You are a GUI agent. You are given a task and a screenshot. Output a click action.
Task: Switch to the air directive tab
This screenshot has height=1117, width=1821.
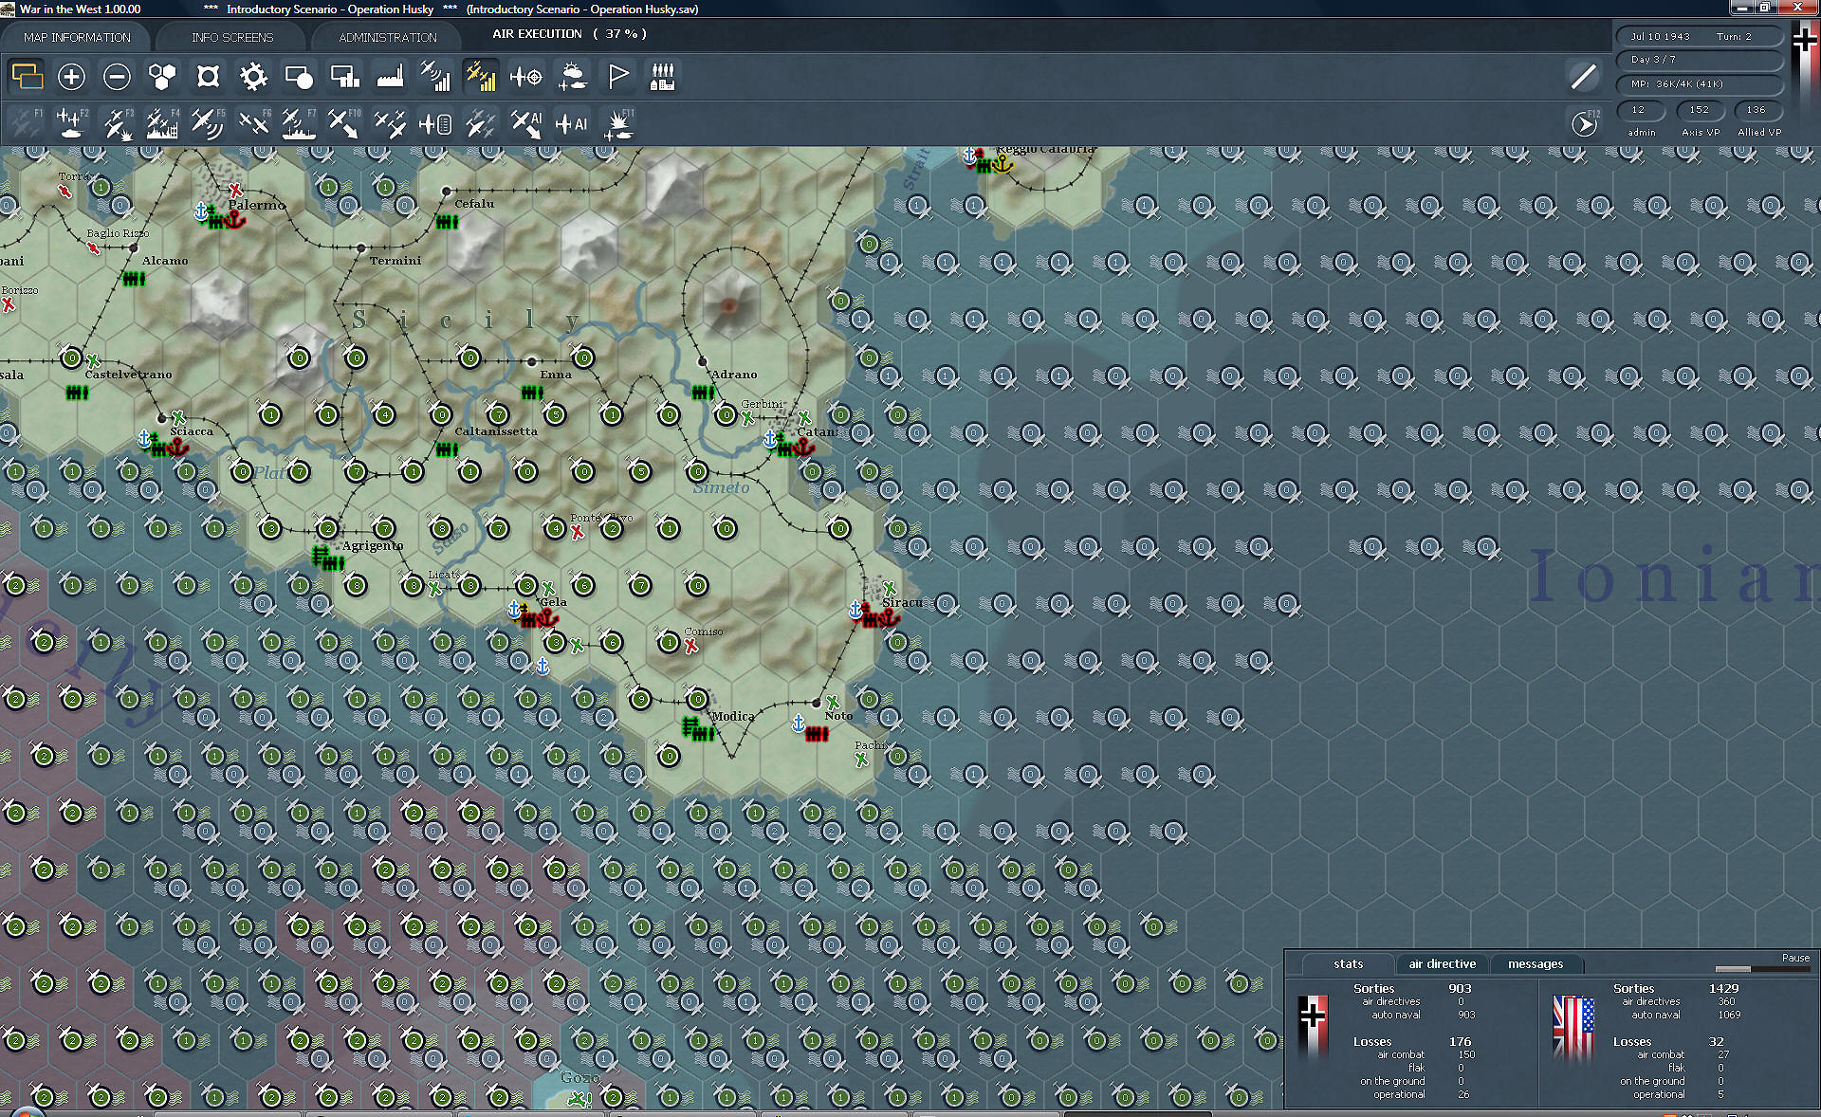(x=1442, y=963)
